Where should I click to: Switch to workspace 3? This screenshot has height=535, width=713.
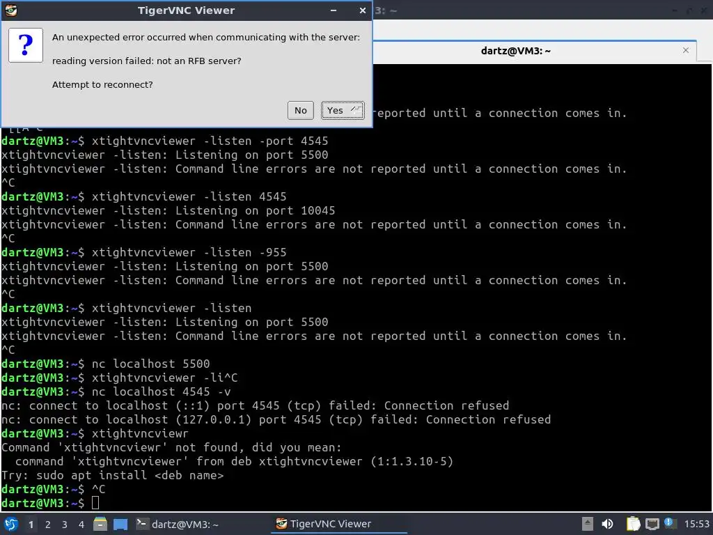pyautogui.click(x=65, y=525)
